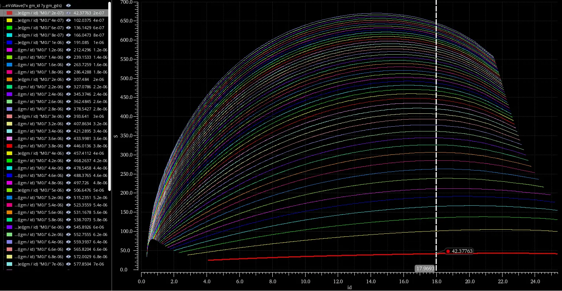Click the eye icon for the 3.6e-06 trace
Viewport: 562px width, 291px height.
point(68,138)
